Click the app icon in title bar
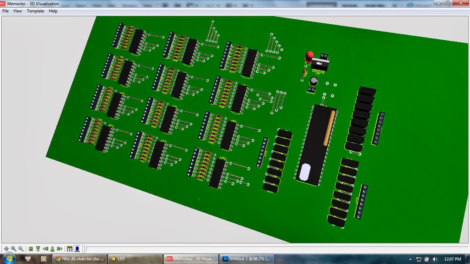 tap(3, 4)
